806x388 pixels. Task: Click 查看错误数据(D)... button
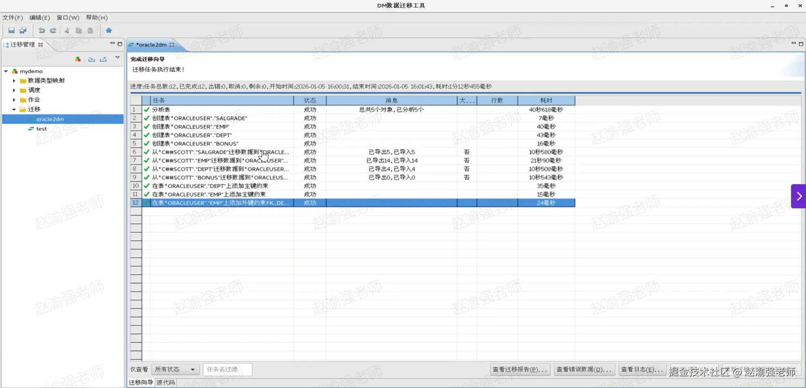(584, 369)
